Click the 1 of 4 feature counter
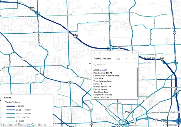181x127 pixels. tap(135, 53)
